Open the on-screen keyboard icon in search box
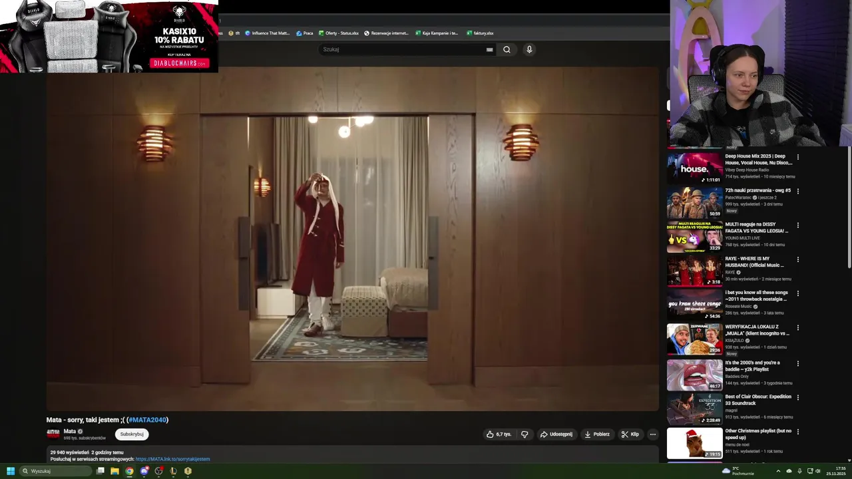The width and height of the screenshot is (852, 479). pos(489,49)
